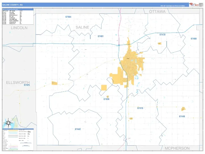Click the ZIP Code Index header bar
This screenshot has width=205, height=154.
click(x=18, y=10)
